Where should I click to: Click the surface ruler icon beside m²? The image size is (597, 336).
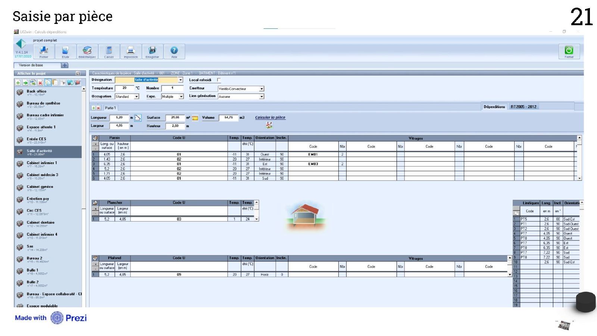click(195, 118)
